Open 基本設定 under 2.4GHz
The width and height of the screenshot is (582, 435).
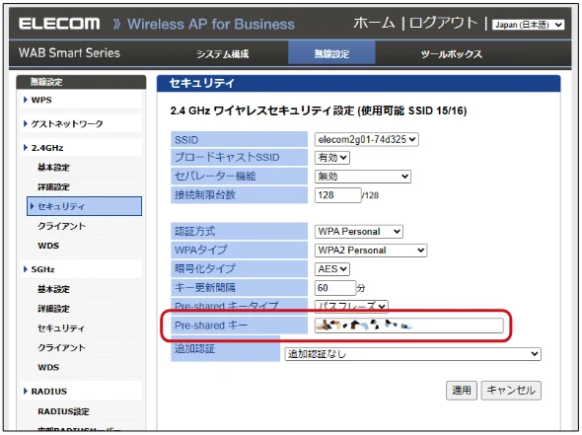click(53, 168)
